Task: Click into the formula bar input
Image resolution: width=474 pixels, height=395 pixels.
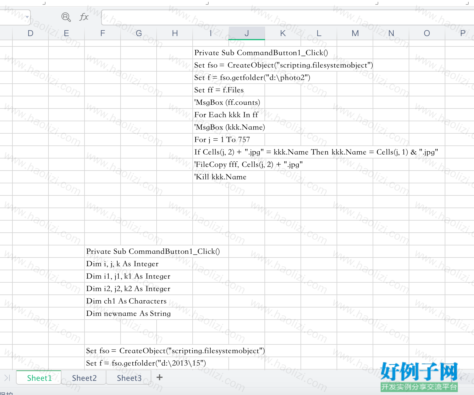Action: pyautogui.click(x=287, y=17)
